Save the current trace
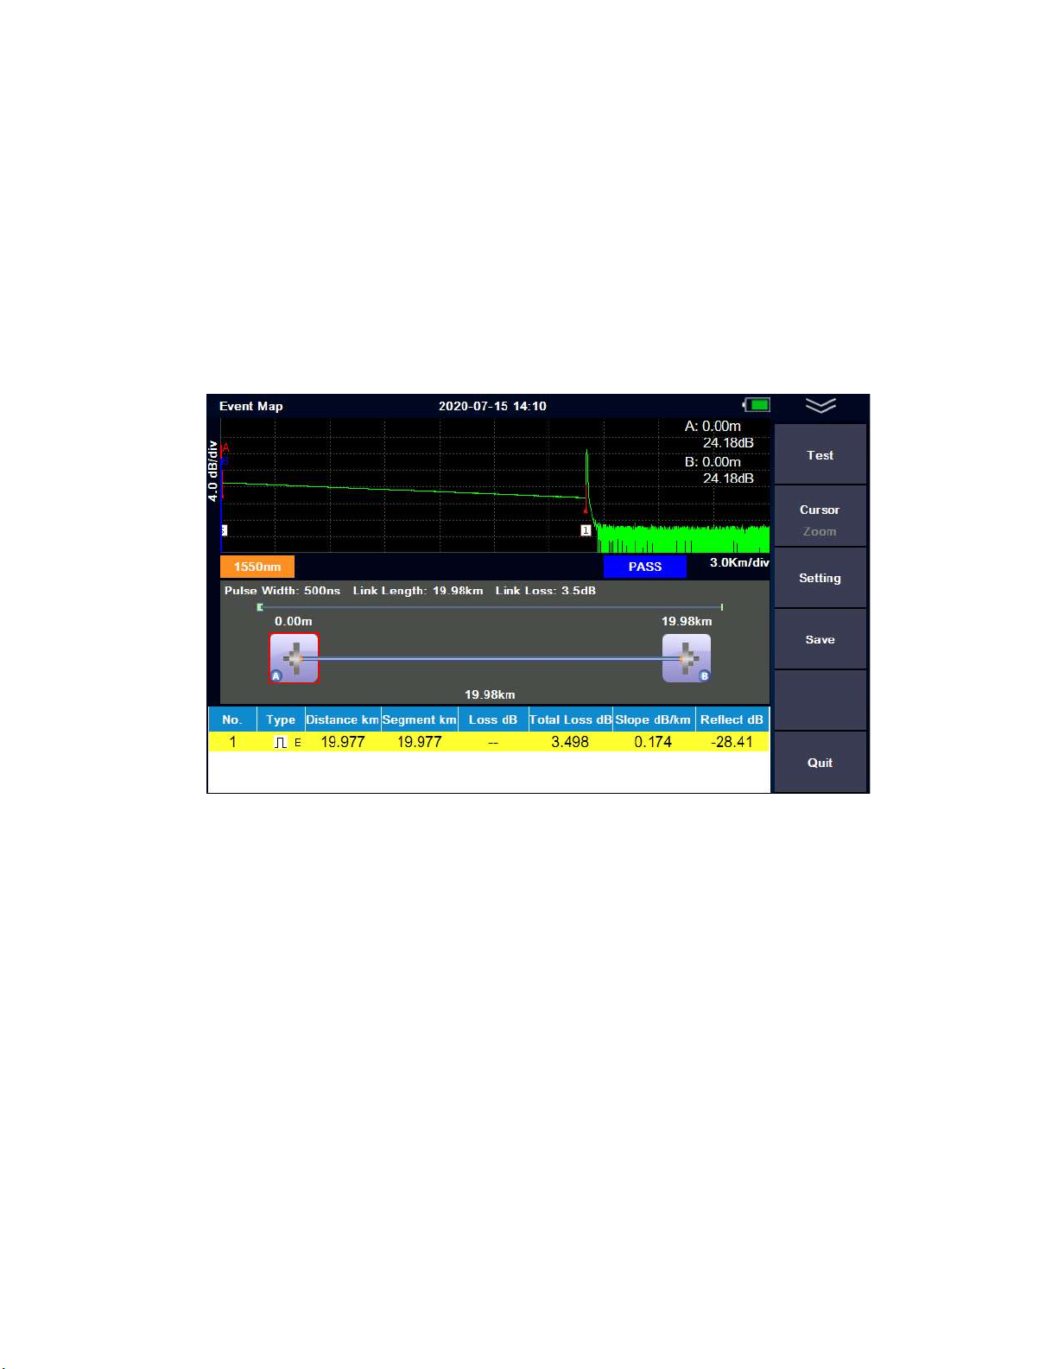Screen dimensions: 1058x1369 (x=820, y=639)
